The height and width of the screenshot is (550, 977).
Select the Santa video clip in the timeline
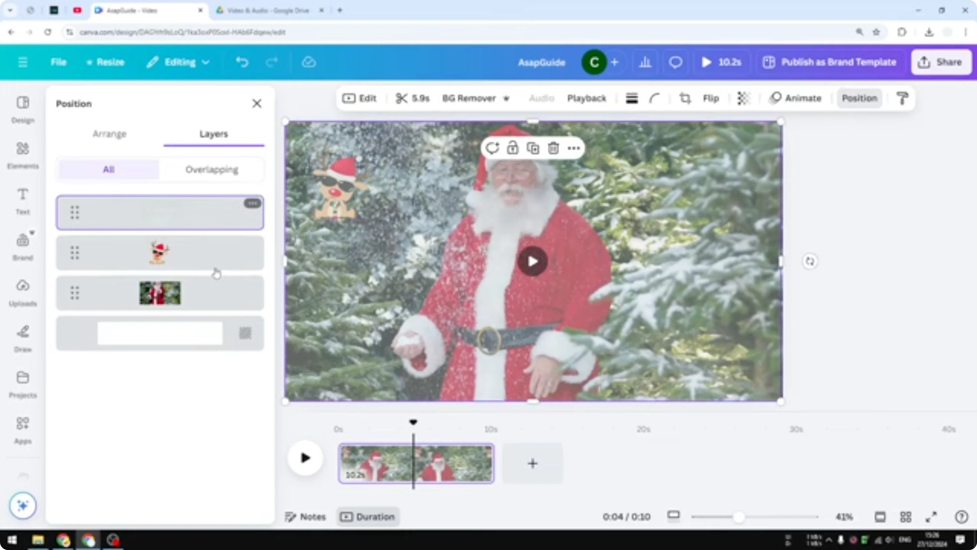click(x=416, y=464)
